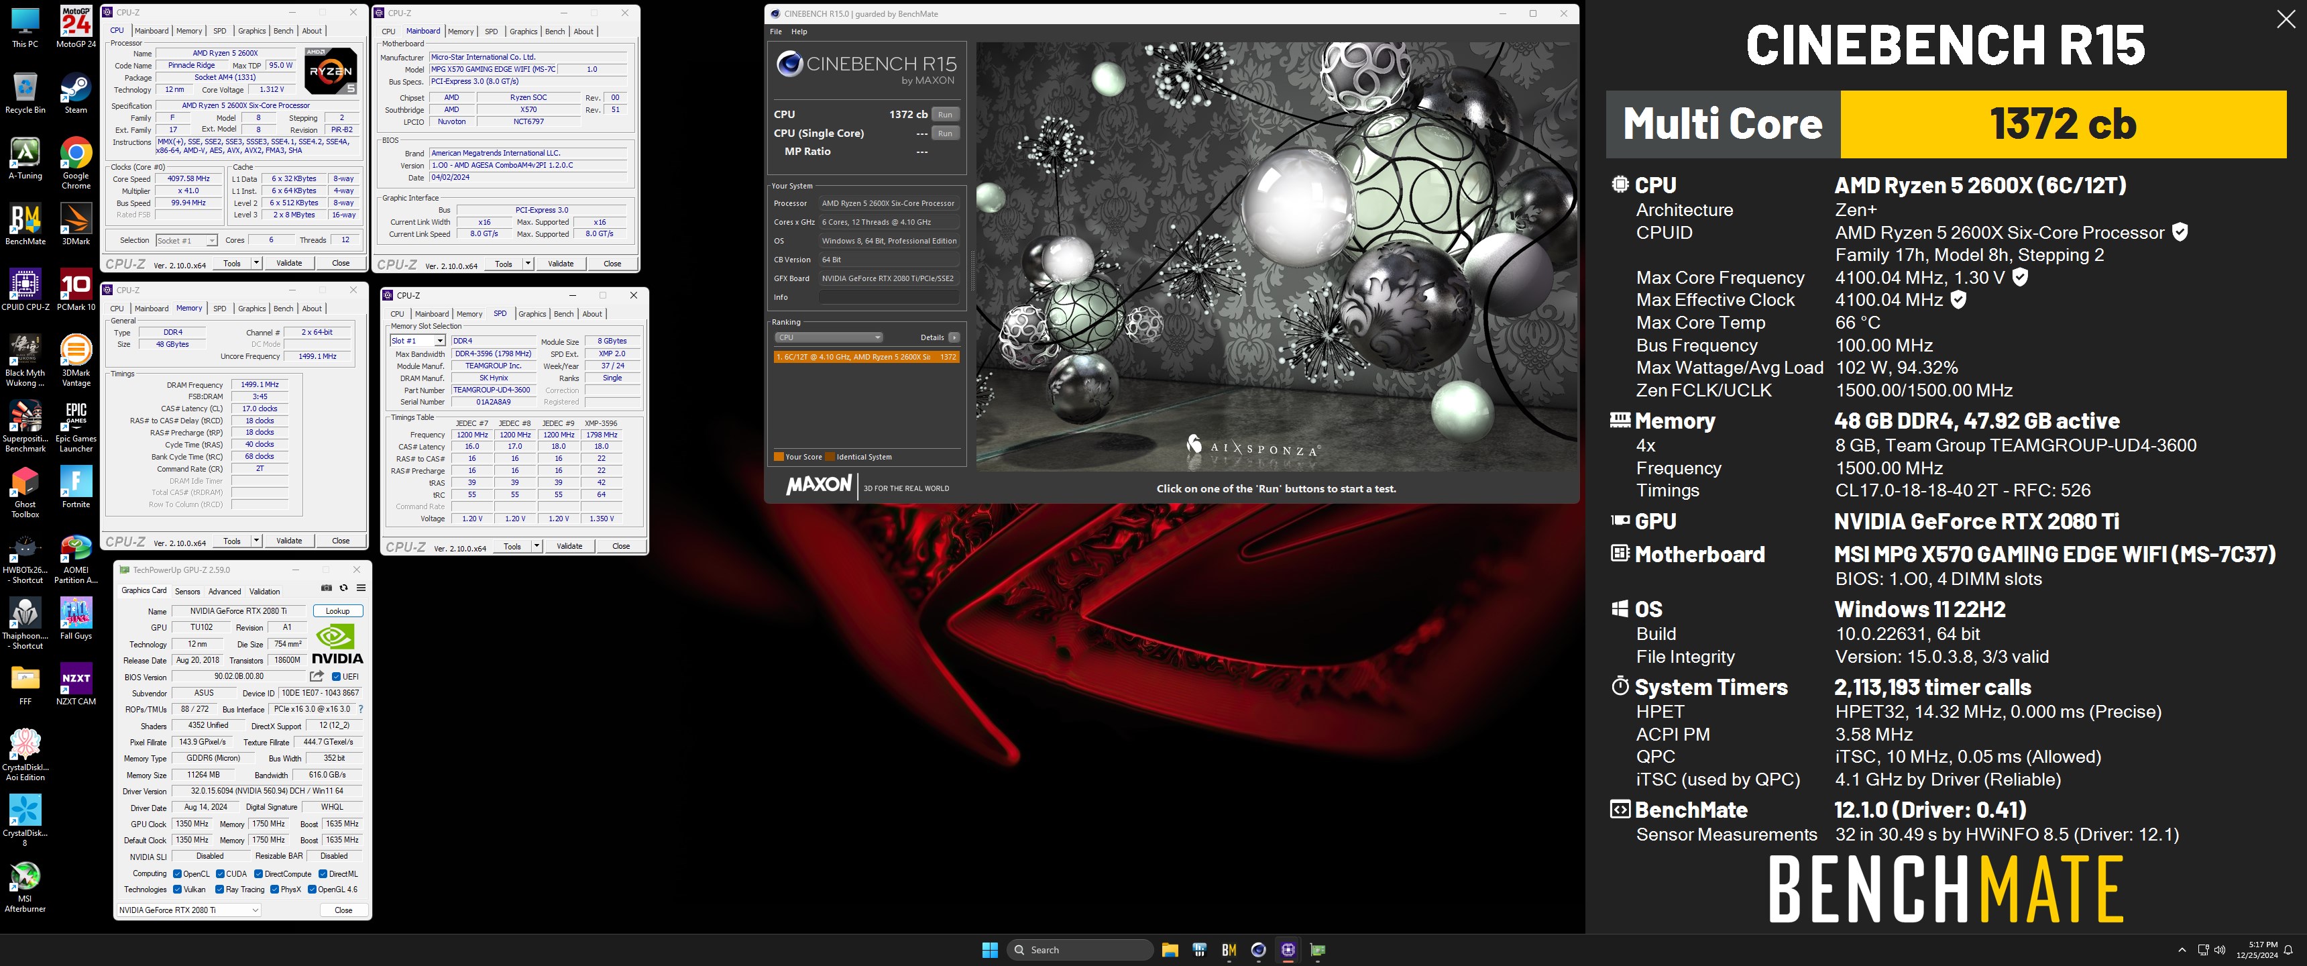Click Run button for Cinebench CPU test
The height and width of the screenshot is (966, 2307).
[945, 115]
